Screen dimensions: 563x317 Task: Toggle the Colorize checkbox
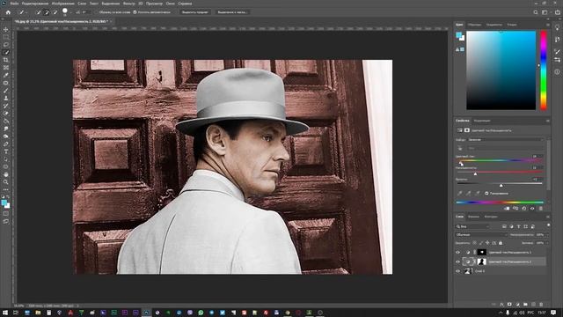[486, 194]
